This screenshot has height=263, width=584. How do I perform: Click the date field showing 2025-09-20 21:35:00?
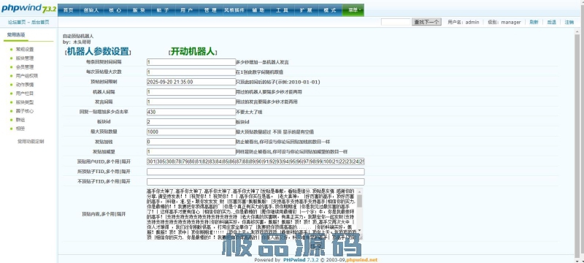click(191, 82)
